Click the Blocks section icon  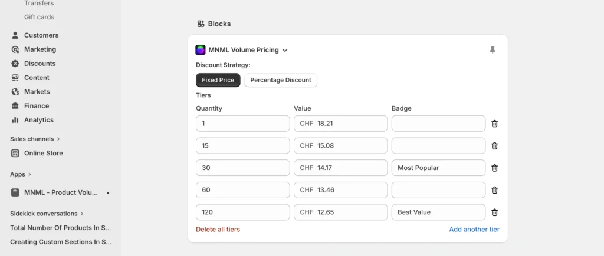201,24
